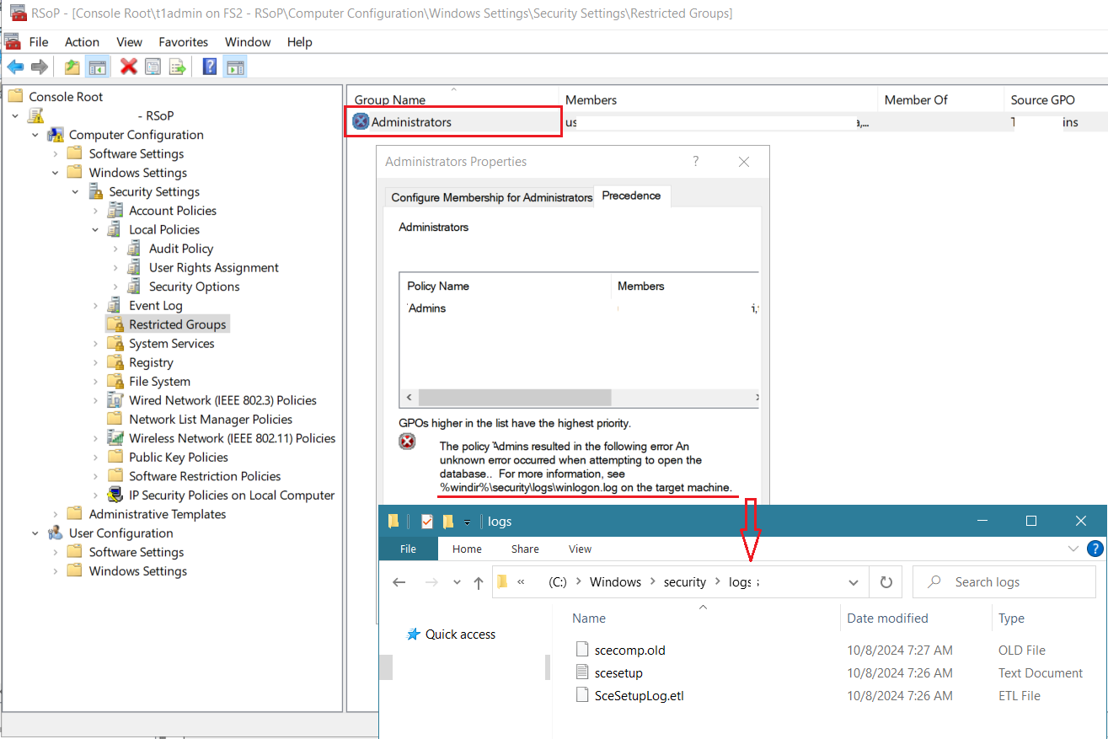Screen dimensions: 1108x739
Task: Click the security segment in Explorer address path
Action: coord(684,582)
